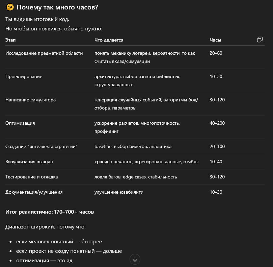Select the "Создание интеллекта стратегии" cell
The image size is (273, 267).
pyautogui.click(x=42, y=146)
